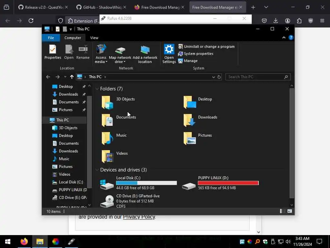330x248 pixels.
Task: Open Music in navigation tree
Action: (x=64, y=159)
